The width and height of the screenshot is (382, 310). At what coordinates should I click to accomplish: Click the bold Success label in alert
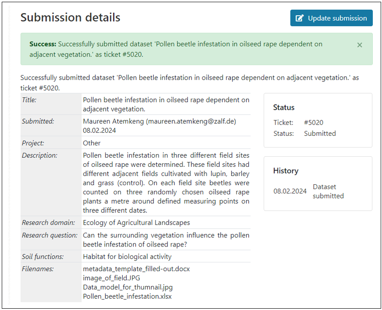[x=43, y=44]
